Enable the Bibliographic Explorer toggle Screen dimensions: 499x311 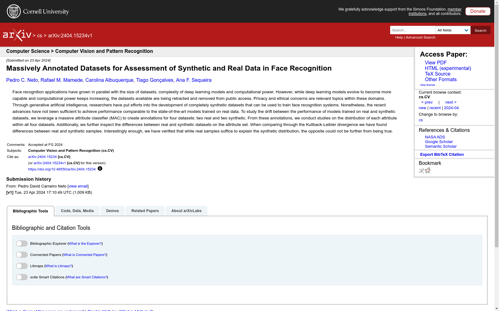click(22, 244)
